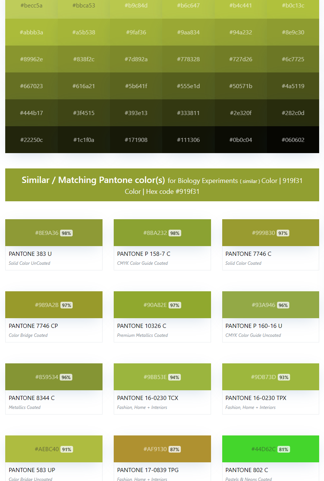Screen dimensions: 324x481
Task: Open the #8BA232 Pantone swatch
Action: click(162, 233)
